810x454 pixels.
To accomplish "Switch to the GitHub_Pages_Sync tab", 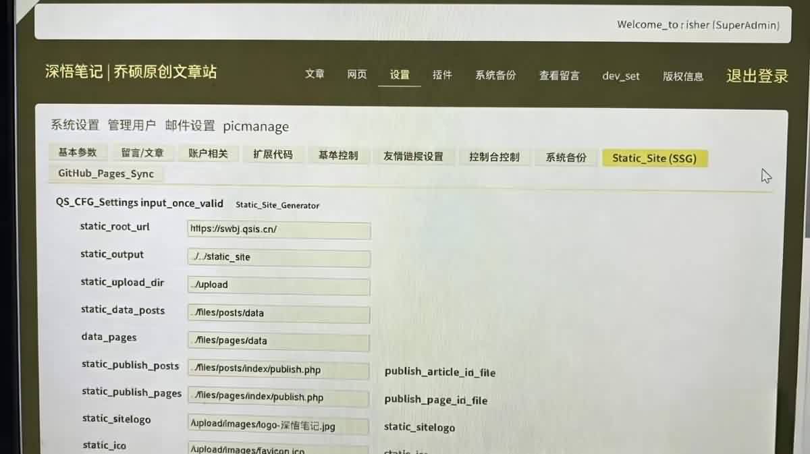I will click(106, 174).
